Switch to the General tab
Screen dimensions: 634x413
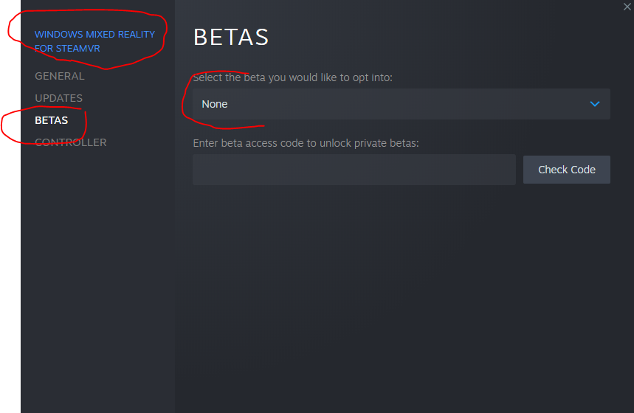point(60,76)
